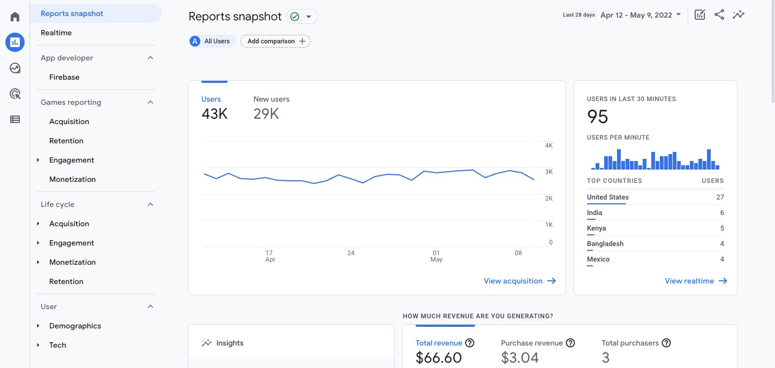Open the date range picker Apr 12 - May 9
Viewport: 775px width, 368px height.
pos(641,15)
